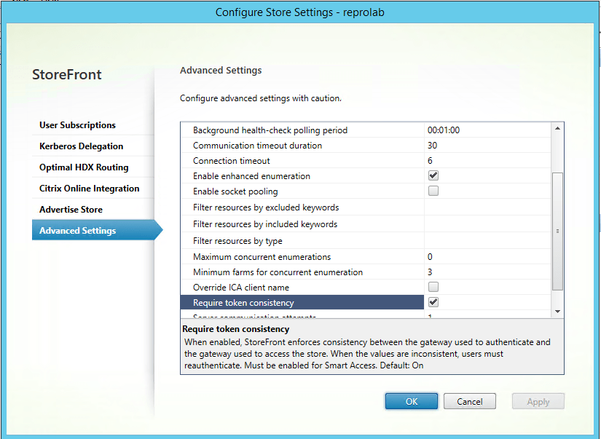
Task: Open User Subscriptions section
Action: [77, 125]
